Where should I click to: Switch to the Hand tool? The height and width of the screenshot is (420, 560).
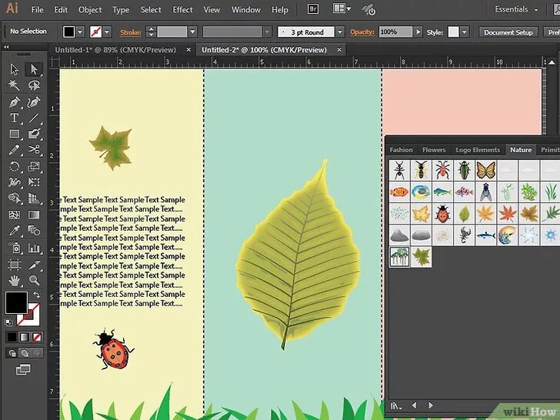(14, 280)
